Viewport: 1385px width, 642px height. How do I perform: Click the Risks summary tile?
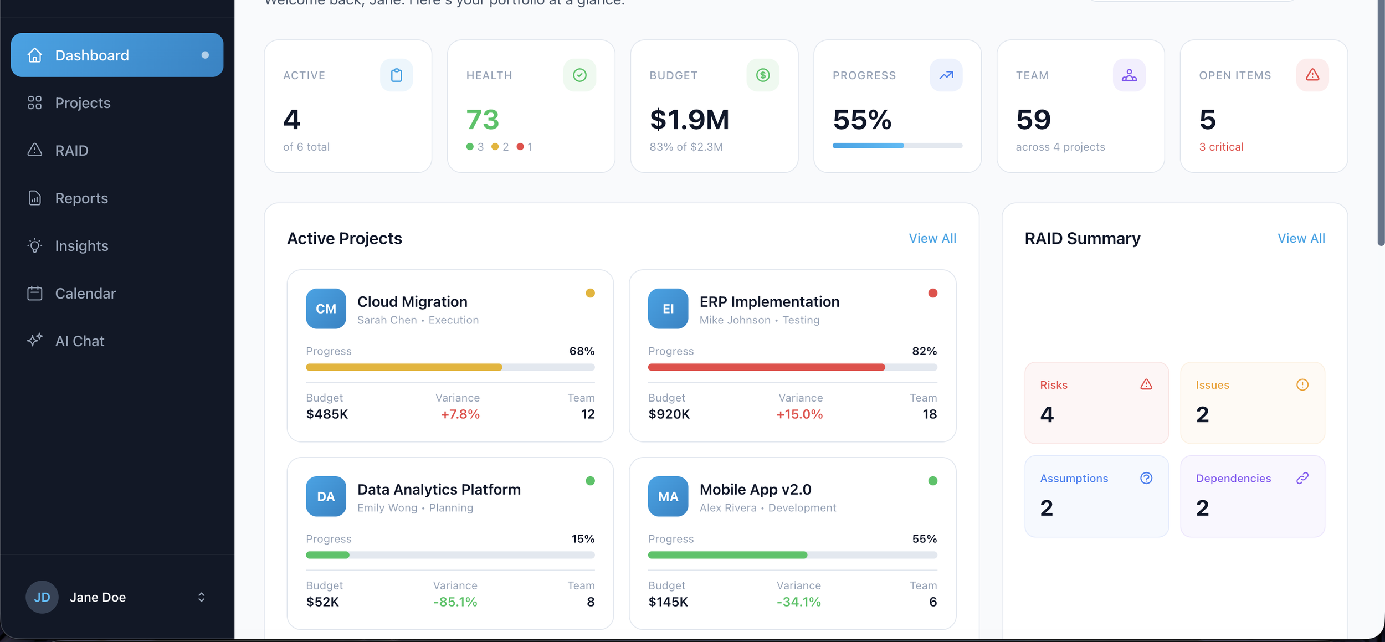[x=1096, y=403]
